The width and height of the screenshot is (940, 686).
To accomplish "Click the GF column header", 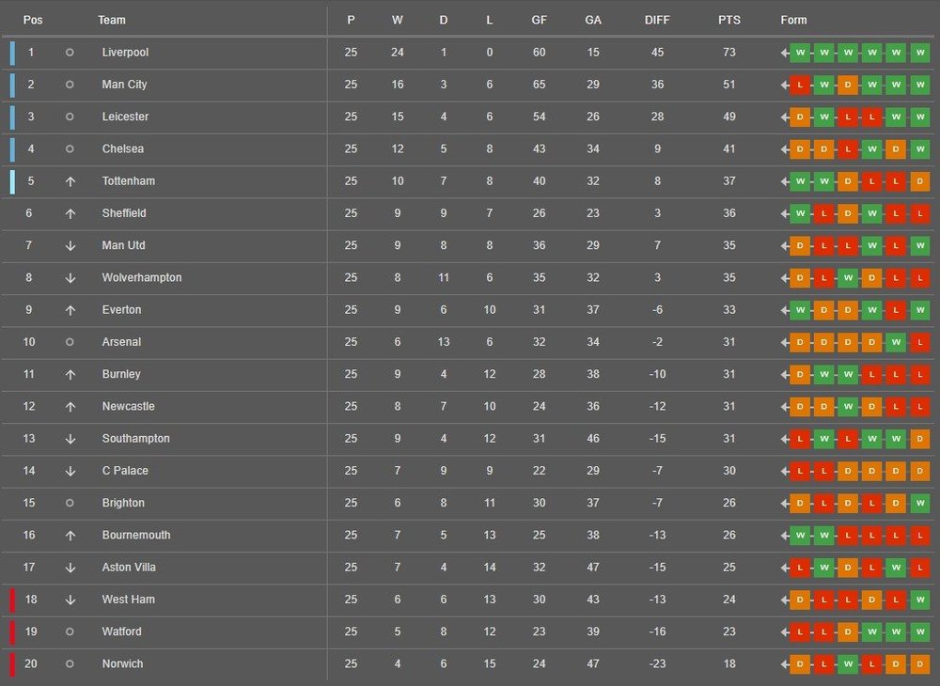I will click(539, 20).
